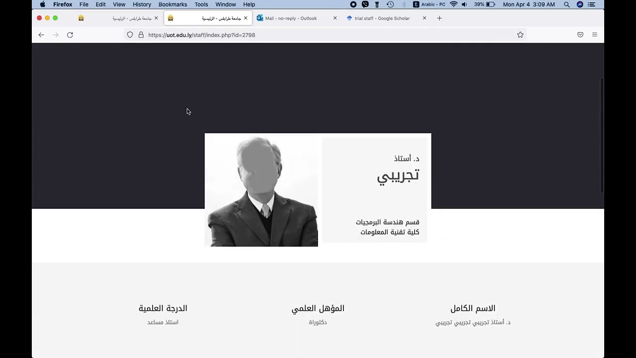Close the Mail no-reply Outlook tab
This screenshot has width=636, height=358.
[335, 18]
